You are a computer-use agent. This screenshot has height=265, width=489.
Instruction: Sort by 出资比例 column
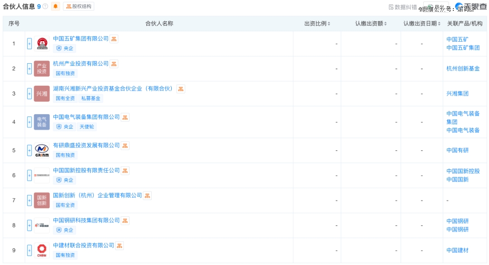click(x=317, y=23)
